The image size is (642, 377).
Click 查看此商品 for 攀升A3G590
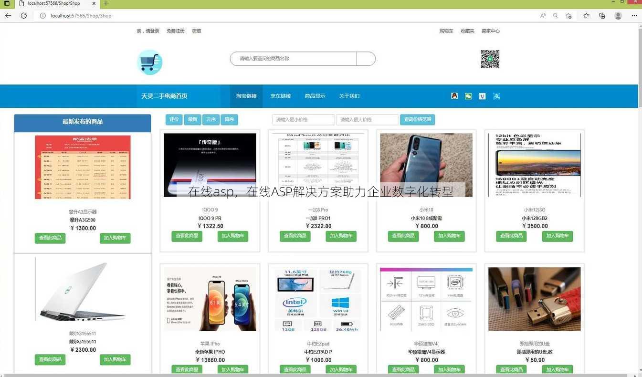click(x=50, y=238)
